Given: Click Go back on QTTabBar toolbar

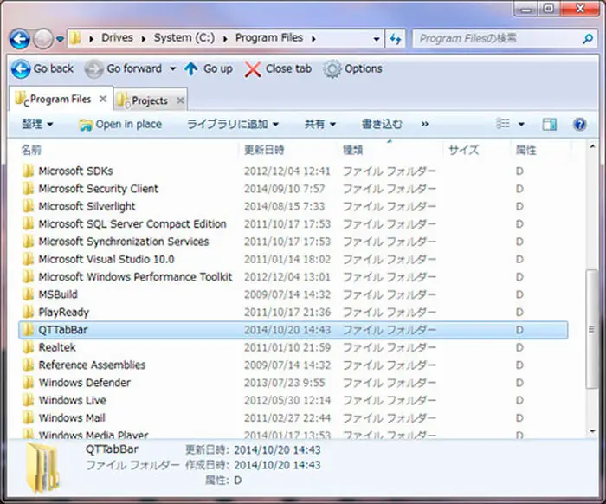Looking at the screenshot, I should point(42,68).
